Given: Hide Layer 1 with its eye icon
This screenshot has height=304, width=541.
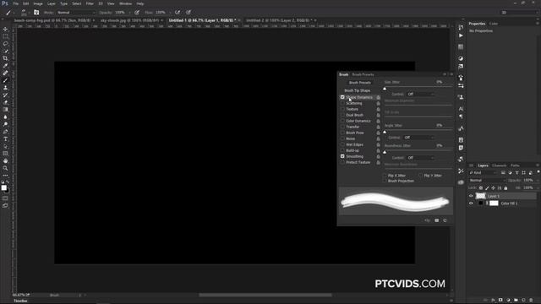Looking at the screenshot, I should pos(471,196).
